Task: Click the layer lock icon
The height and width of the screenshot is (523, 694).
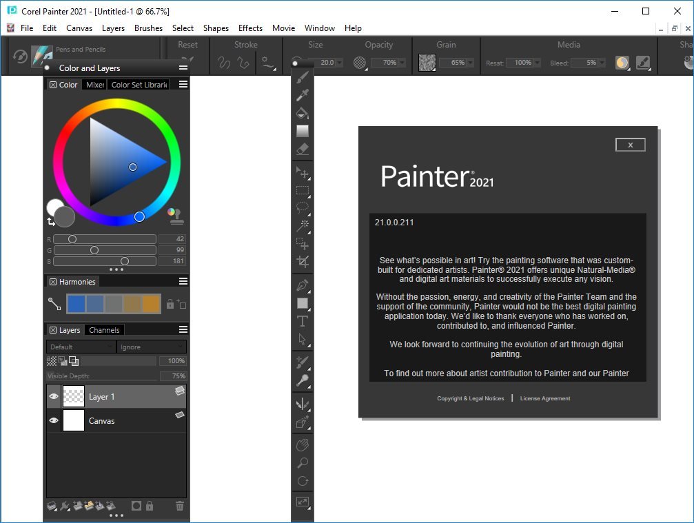Action: pyautogui.click(x=150, y=505)
